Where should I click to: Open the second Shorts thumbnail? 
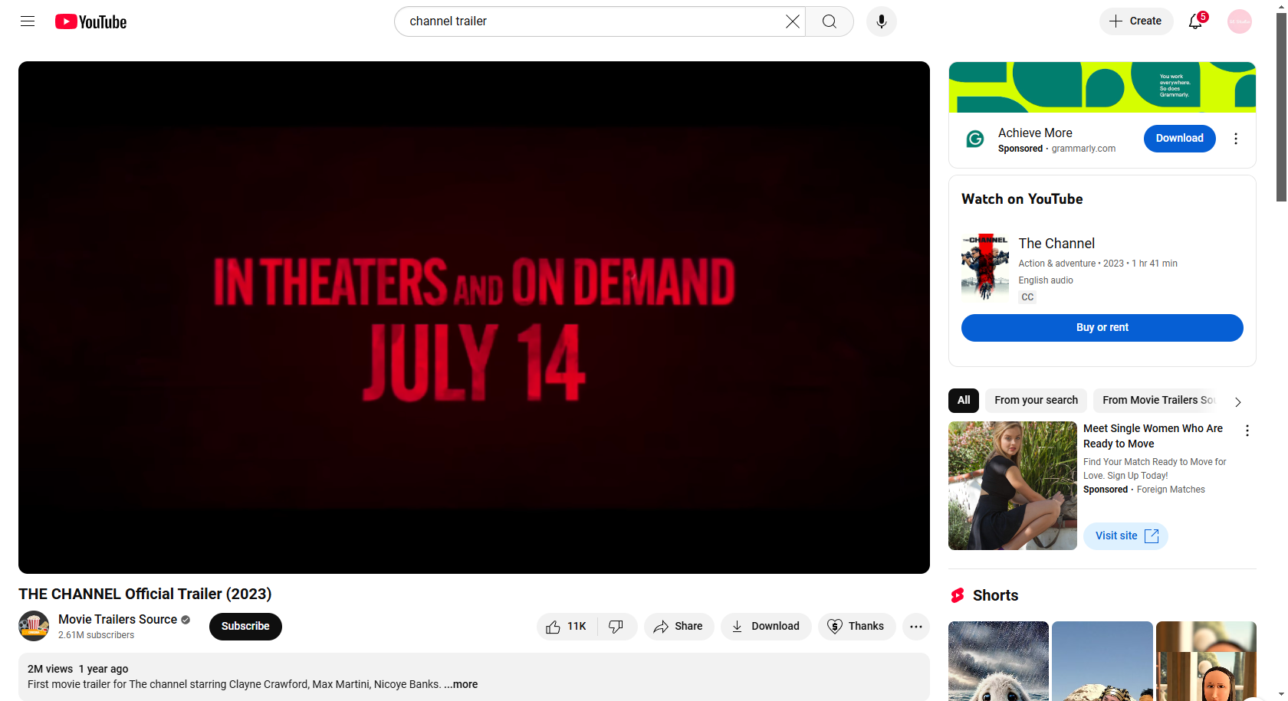(1102, 661)
